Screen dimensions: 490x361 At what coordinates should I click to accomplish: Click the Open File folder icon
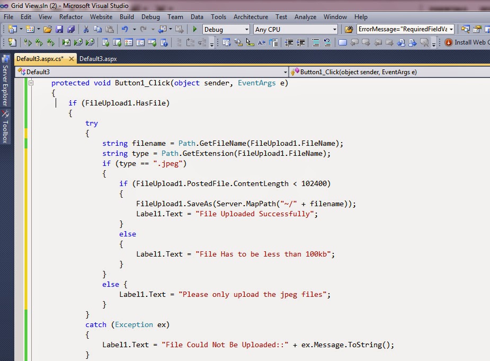[x=48, y=29]
